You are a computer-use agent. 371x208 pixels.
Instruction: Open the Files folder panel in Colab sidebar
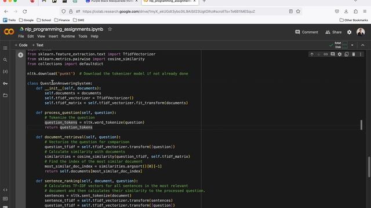click(5, 95)
